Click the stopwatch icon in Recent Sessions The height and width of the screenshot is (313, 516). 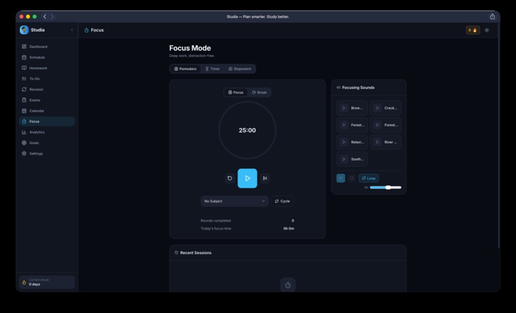click(x=288, y=285)
